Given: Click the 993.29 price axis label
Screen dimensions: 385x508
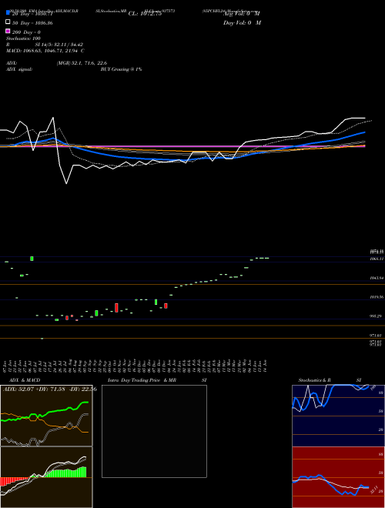Looking at the screenshot, I should pyautogui.click(x=377, y=316).
